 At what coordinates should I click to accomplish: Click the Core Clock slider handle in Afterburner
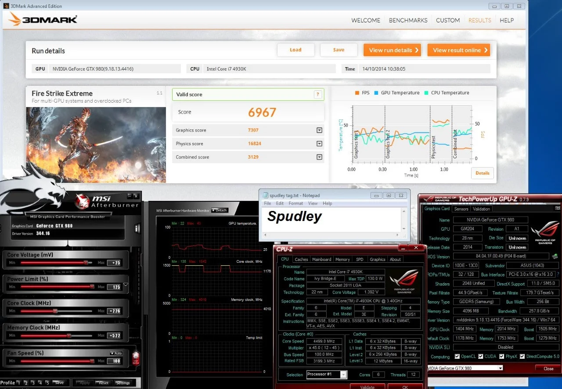(55, 311)
